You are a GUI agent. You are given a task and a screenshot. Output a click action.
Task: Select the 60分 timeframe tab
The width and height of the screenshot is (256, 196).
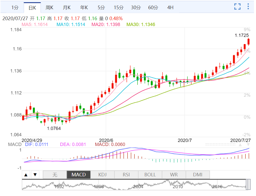pos(153,7)
